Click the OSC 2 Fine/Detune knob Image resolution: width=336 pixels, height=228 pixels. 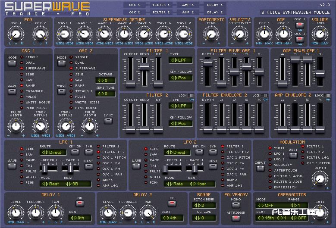[66, 126]
